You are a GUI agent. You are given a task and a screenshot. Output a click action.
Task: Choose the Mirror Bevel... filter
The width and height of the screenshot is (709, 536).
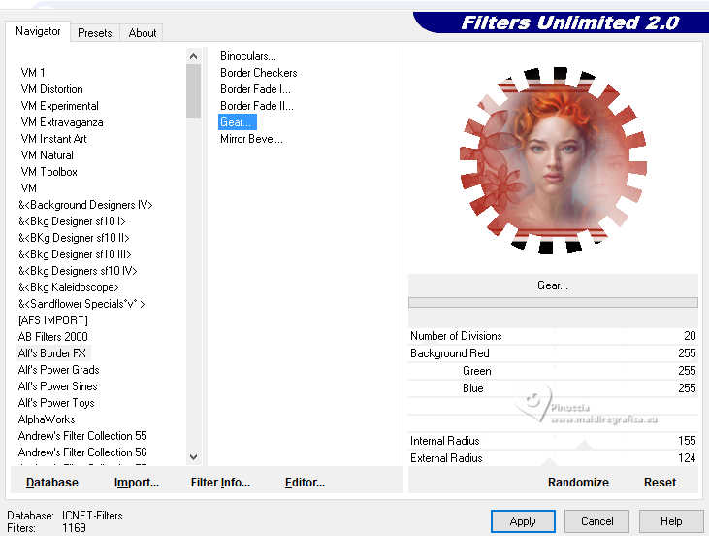[x=251, y=139]
